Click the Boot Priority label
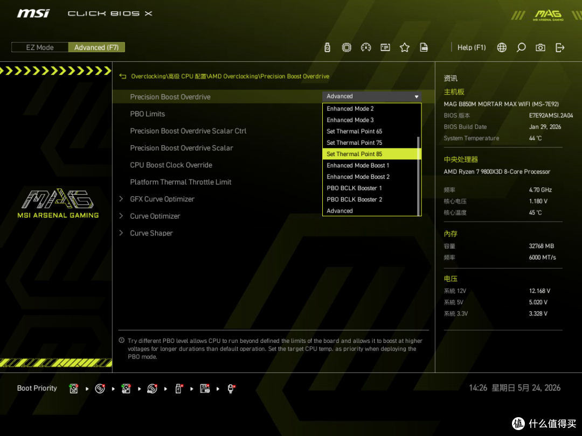 (37, 388)
